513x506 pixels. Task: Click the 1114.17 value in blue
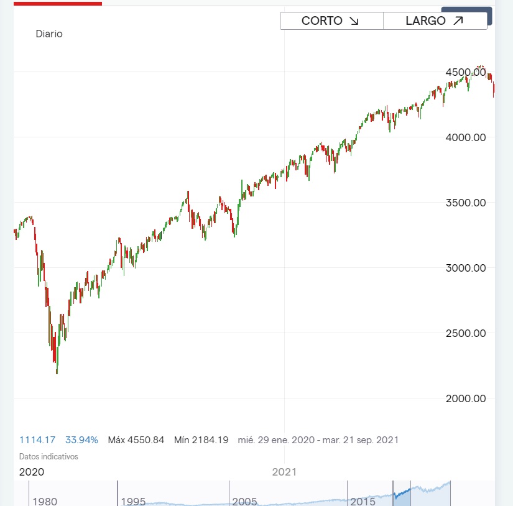(37, 439)
